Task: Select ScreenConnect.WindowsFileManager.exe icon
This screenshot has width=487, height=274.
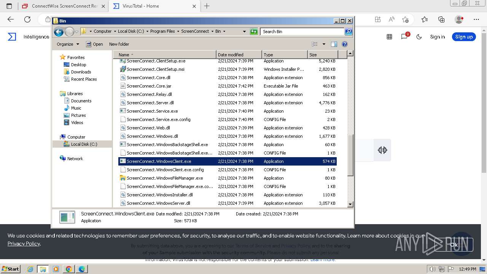Action: 123,178
